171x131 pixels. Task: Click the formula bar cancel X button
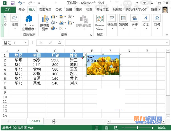(41, 43)
